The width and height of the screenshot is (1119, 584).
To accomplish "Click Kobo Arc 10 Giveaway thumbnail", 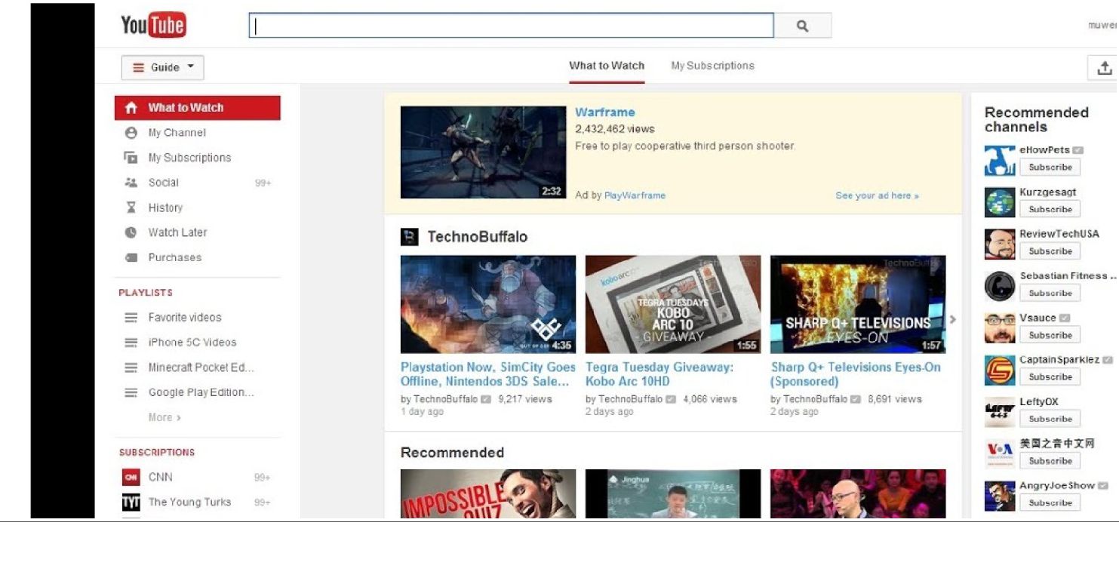I will pyautogui.click(x=673, y=304).
